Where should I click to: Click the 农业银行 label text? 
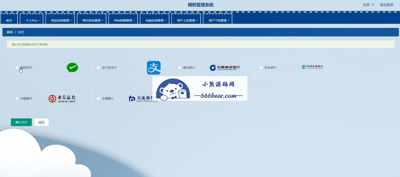click(270, 68)
